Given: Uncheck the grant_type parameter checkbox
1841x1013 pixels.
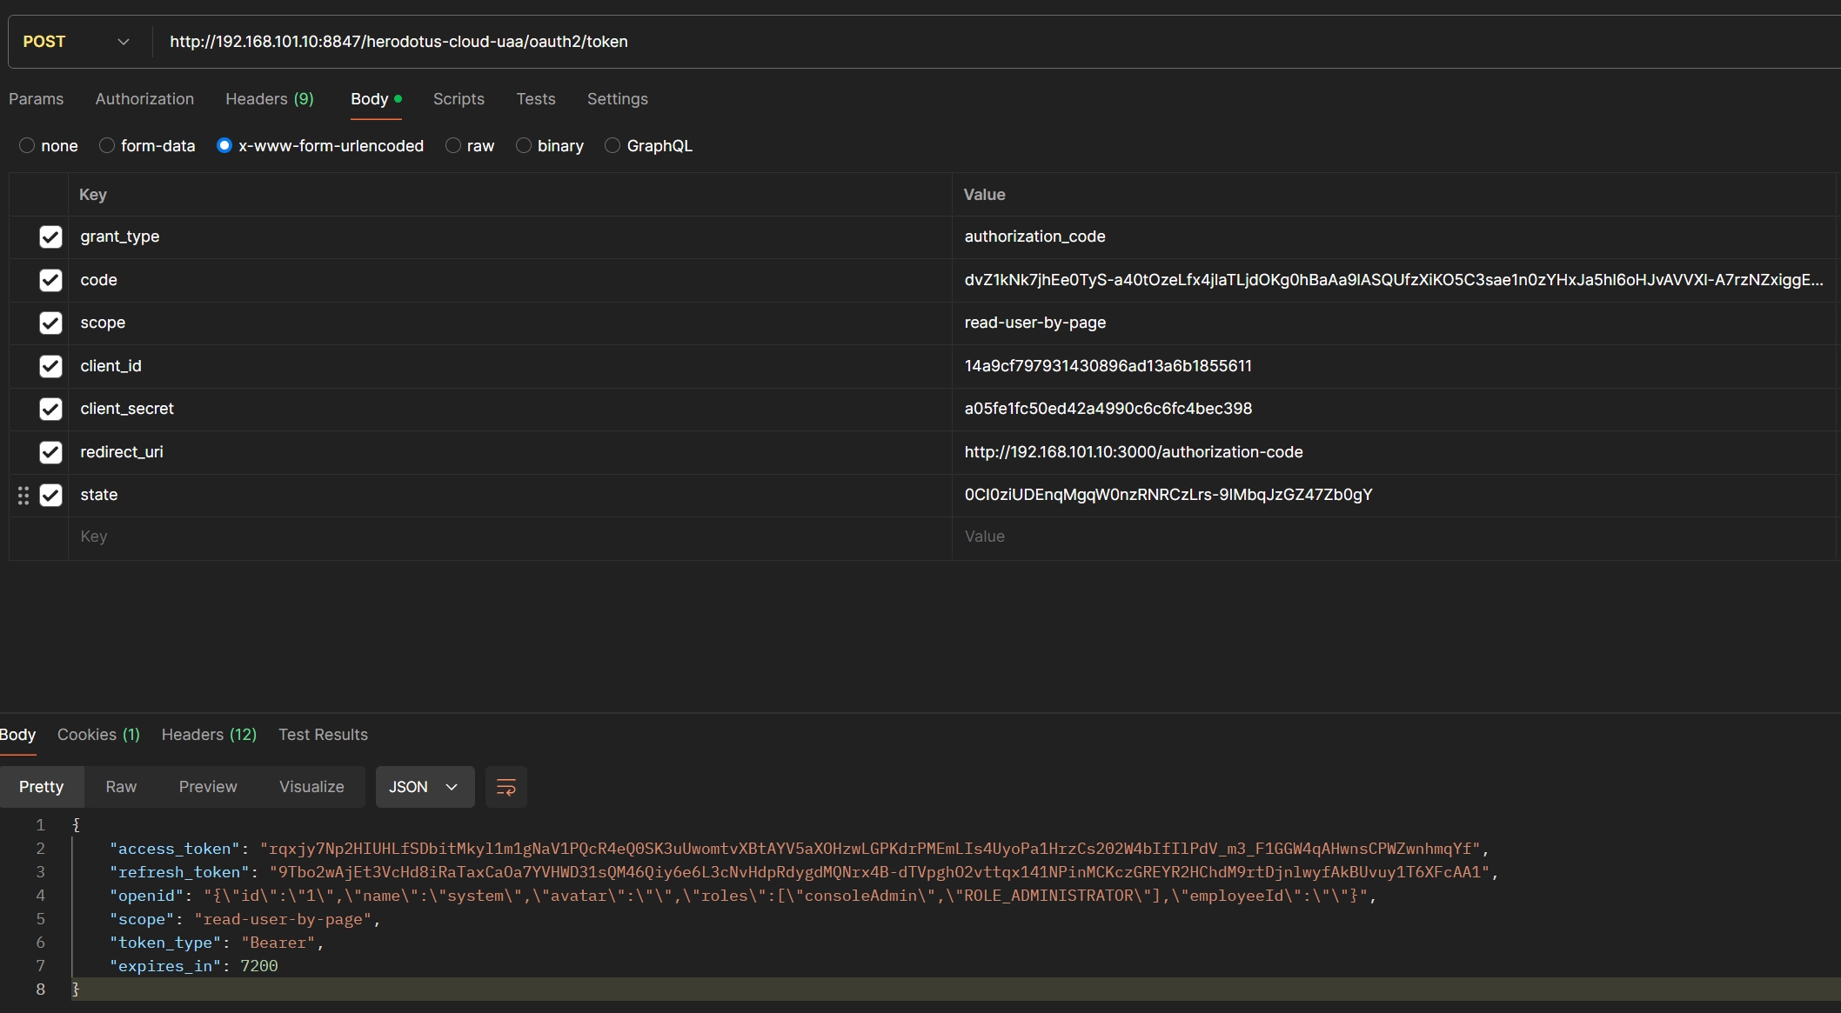Looking at the screenshot, I should pyautogui.click(x=50, y=237).
